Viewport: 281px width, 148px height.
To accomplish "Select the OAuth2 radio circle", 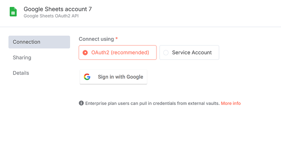I will click(85, 52).
